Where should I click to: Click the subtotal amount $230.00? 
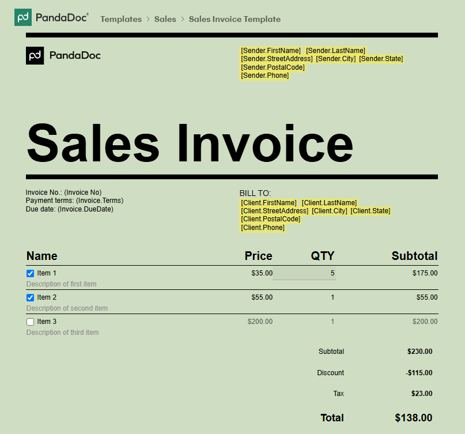419,352
